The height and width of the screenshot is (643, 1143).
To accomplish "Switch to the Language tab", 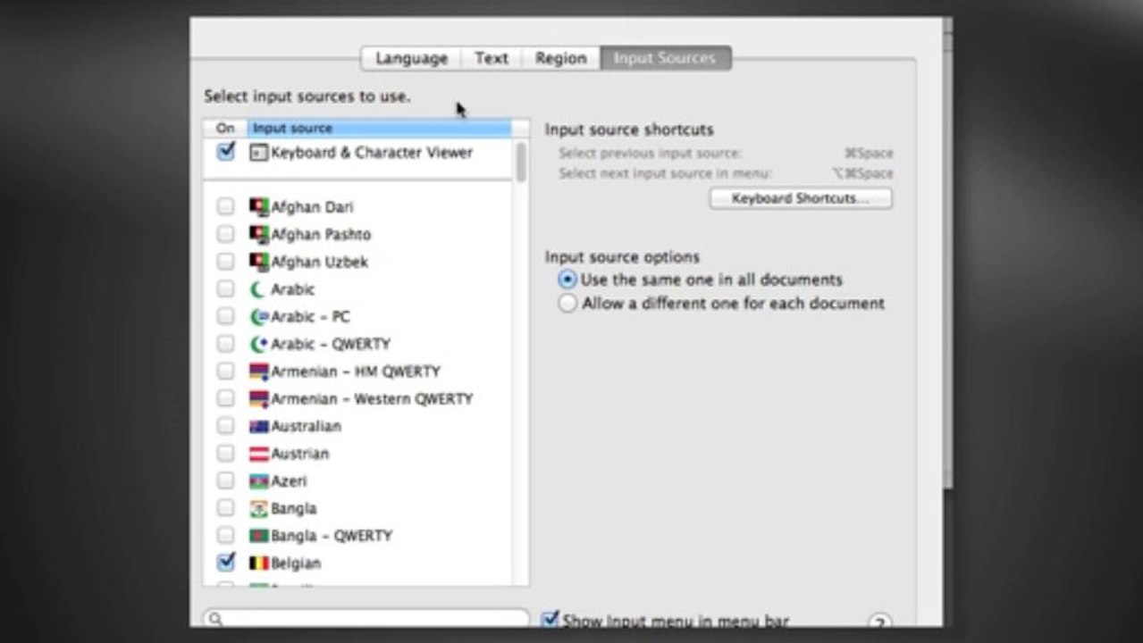I will pyautogui.click(x=411, y=58).
